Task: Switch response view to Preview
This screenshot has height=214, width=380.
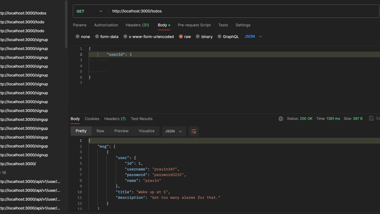Action: click(x=121, y=131)
